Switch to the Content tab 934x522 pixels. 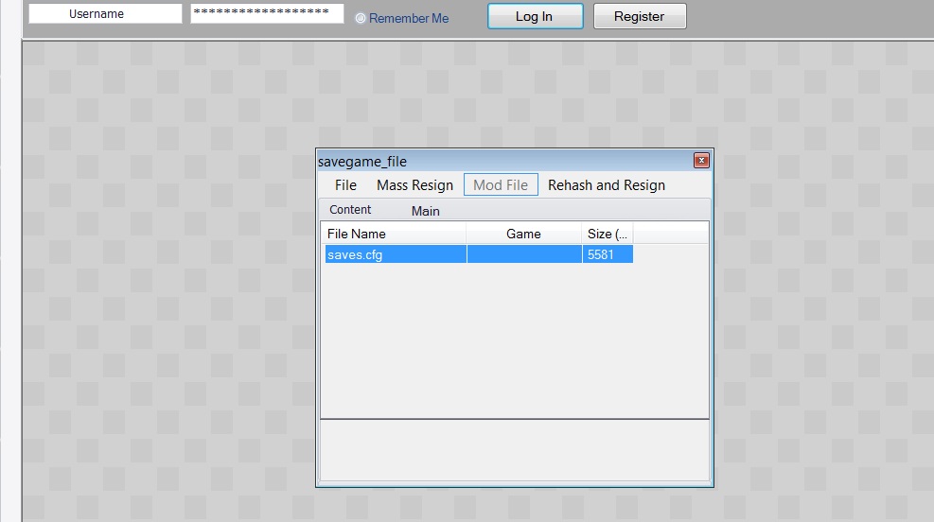click(350, 210)
